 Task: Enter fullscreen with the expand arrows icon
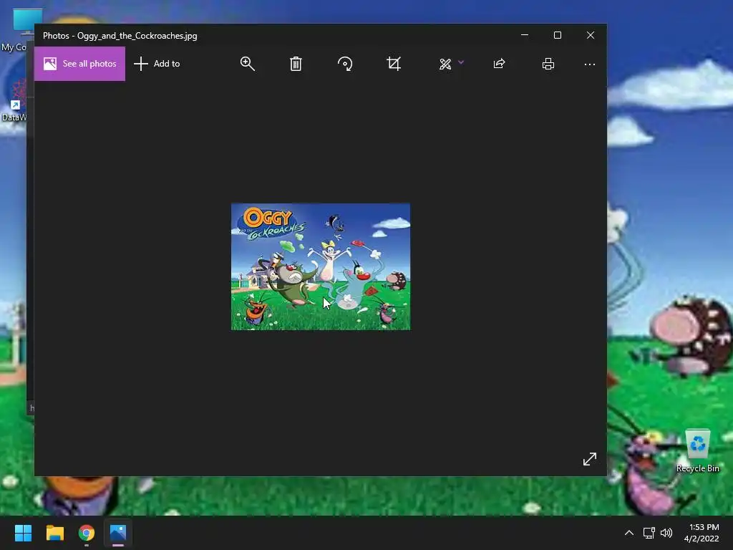coord(590,459)
